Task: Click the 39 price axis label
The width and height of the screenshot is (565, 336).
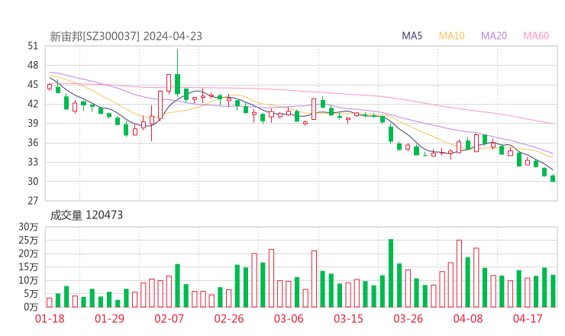Action: 33,123
